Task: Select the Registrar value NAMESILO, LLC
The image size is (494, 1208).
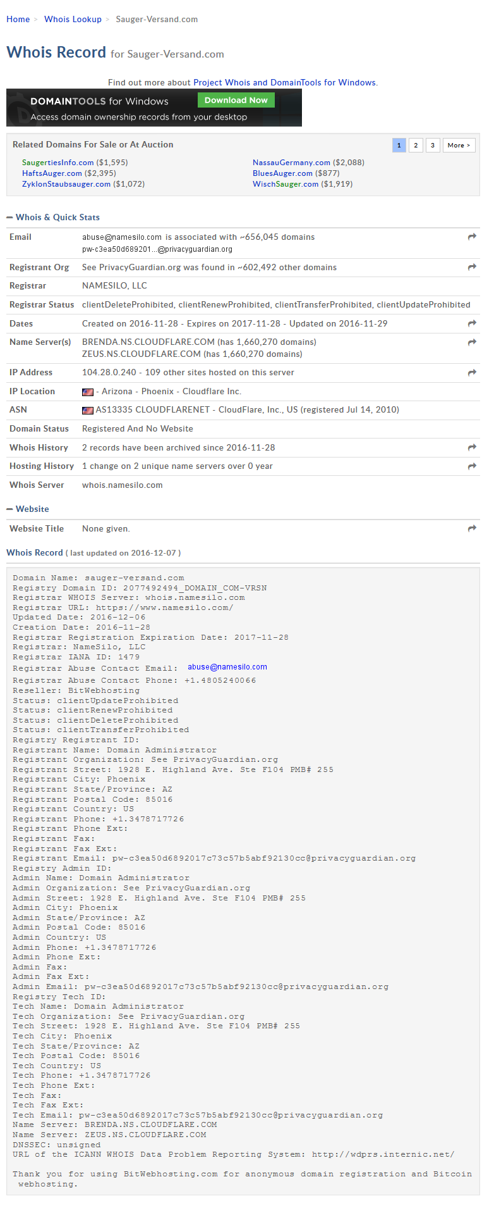Action: [114, 286]
